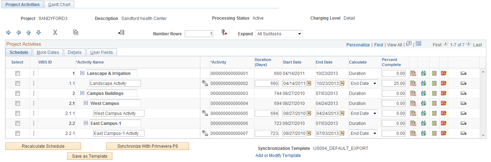Screen dimensions: 491x162
Task: Click the yellow notes icon in East Campus-1 row
Action: pos(434,123)
